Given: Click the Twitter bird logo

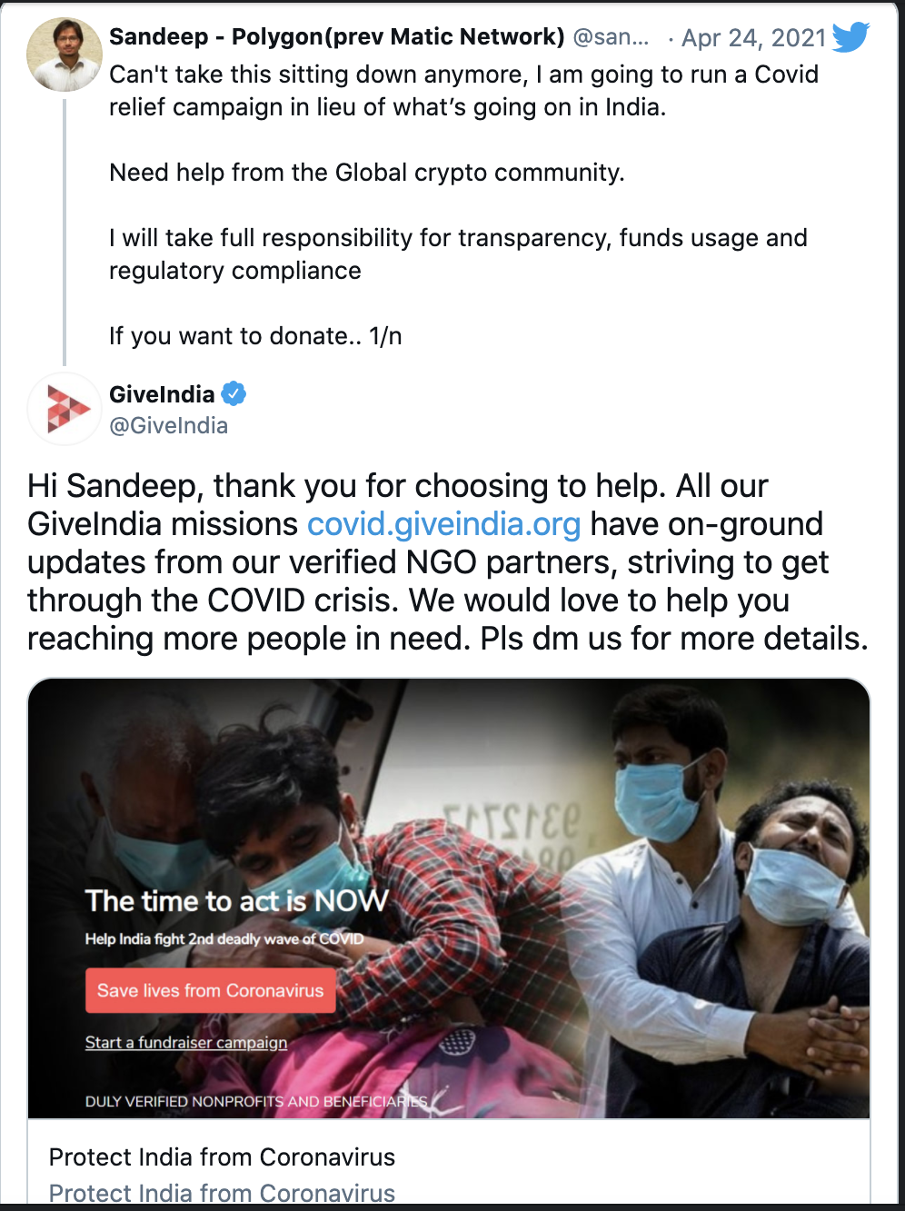Looking at the screenshot, I should (850, 37).
